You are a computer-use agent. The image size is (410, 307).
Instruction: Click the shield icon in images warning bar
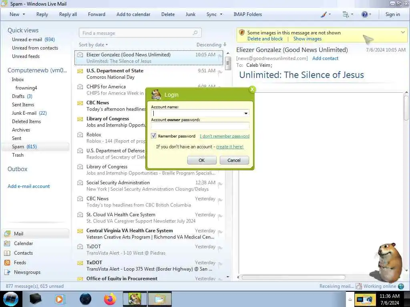coord(242,32)
